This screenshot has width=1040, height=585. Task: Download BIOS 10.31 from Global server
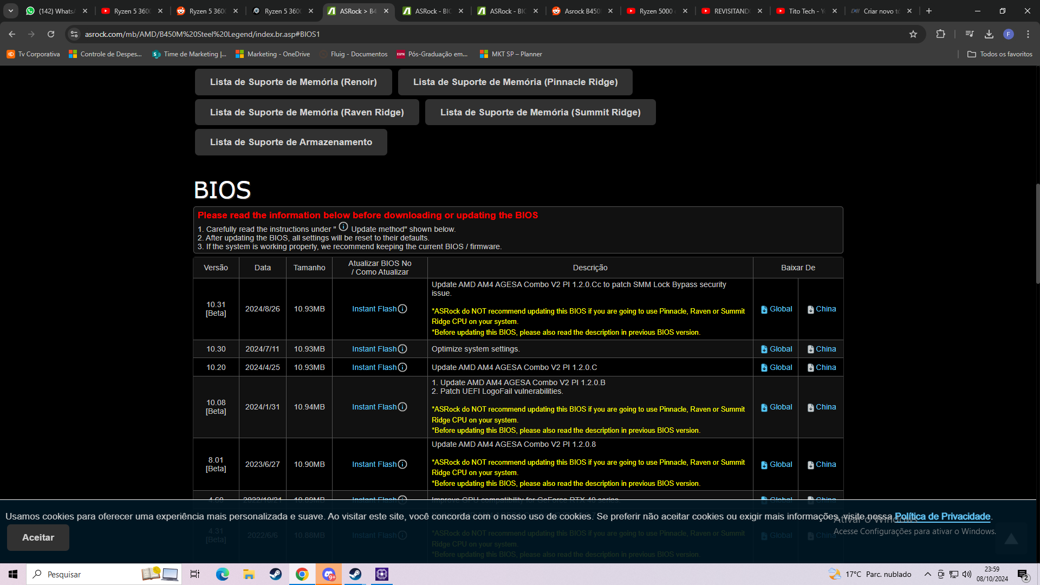pyautogui.click(x=776, y=309)
